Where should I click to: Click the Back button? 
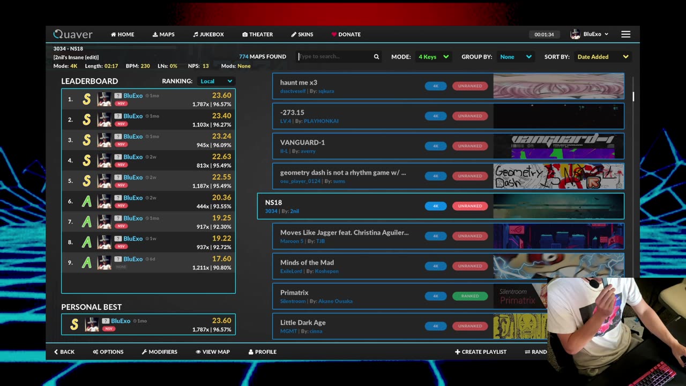click(x=64, y=352)
